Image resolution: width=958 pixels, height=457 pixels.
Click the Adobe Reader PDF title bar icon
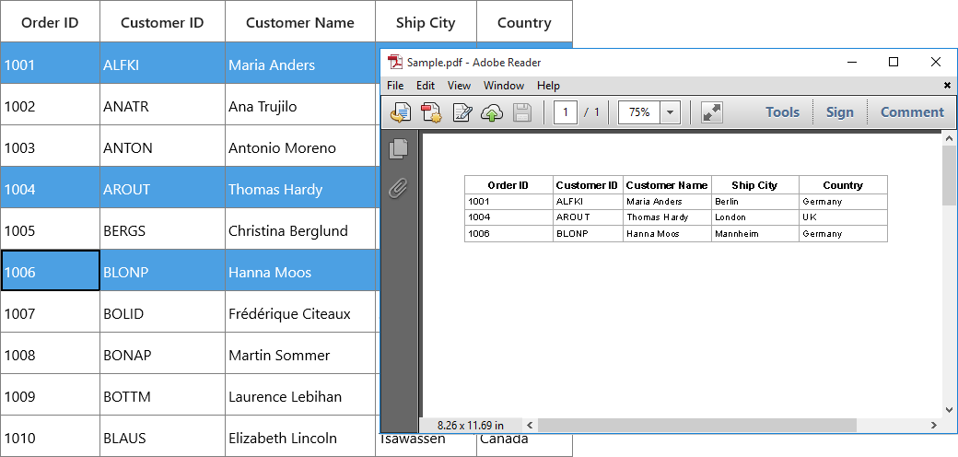click(x=396, y=62)
